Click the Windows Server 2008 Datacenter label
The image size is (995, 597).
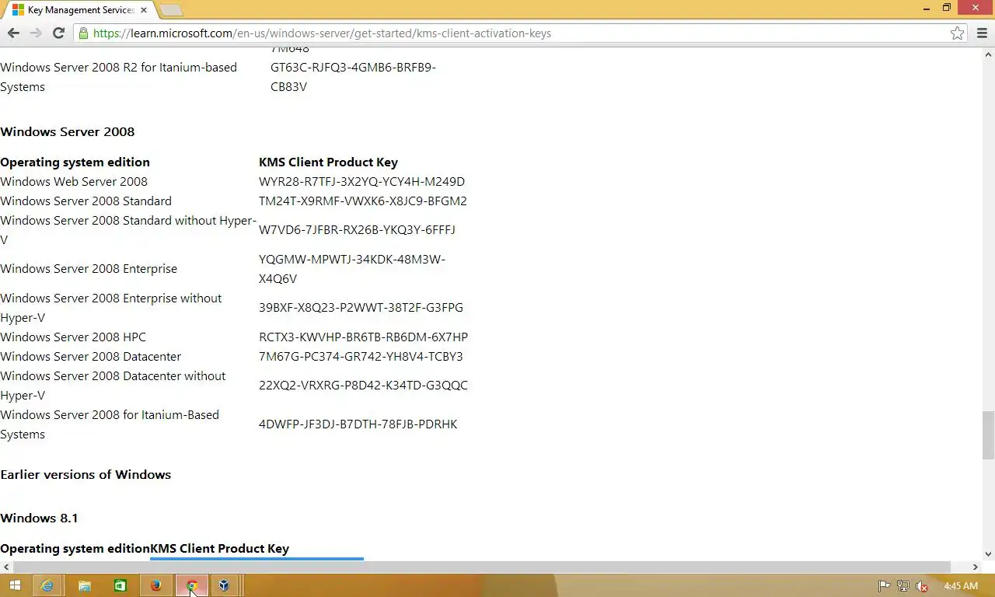90,356
